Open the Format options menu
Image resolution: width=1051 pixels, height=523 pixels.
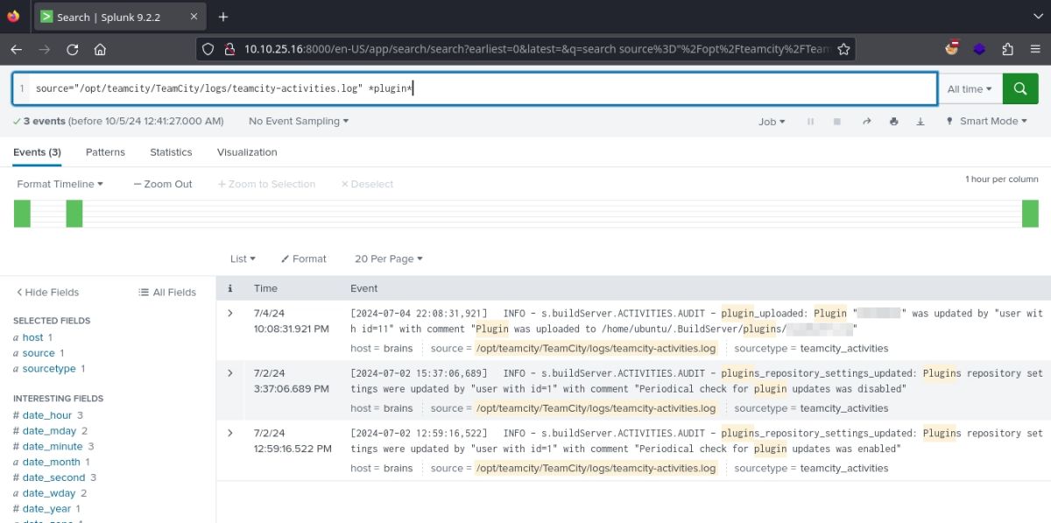tap(304, 259)
